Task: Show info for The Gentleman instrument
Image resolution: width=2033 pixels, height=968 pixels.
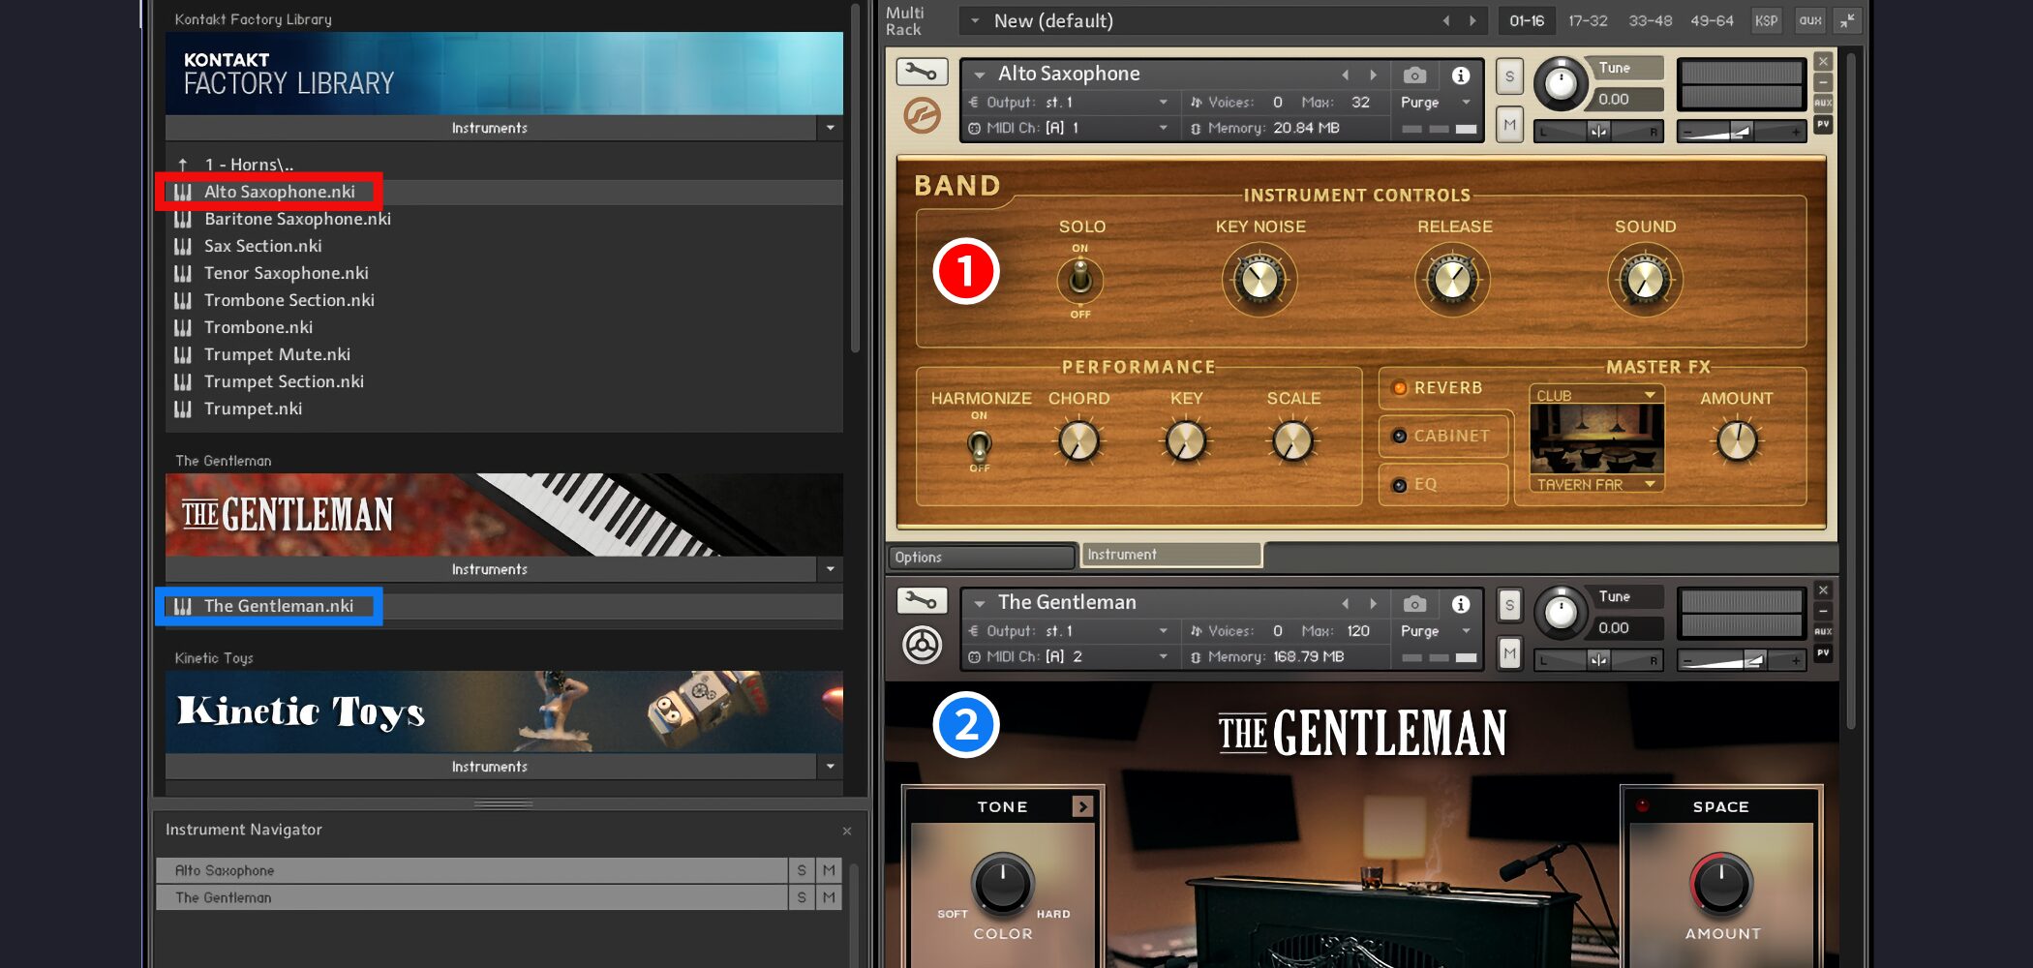Action: [x=1461, y=605]
